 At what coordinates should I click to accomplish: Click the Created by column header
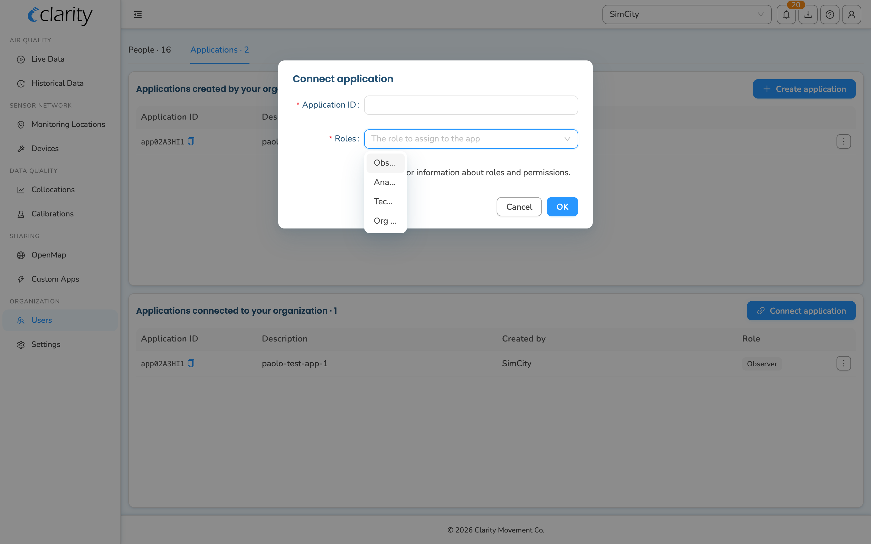[524, 338]
